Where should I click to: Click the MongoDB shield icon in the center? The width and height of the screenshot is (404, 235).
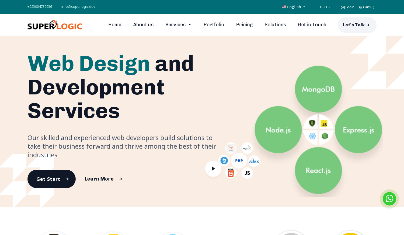312,123
